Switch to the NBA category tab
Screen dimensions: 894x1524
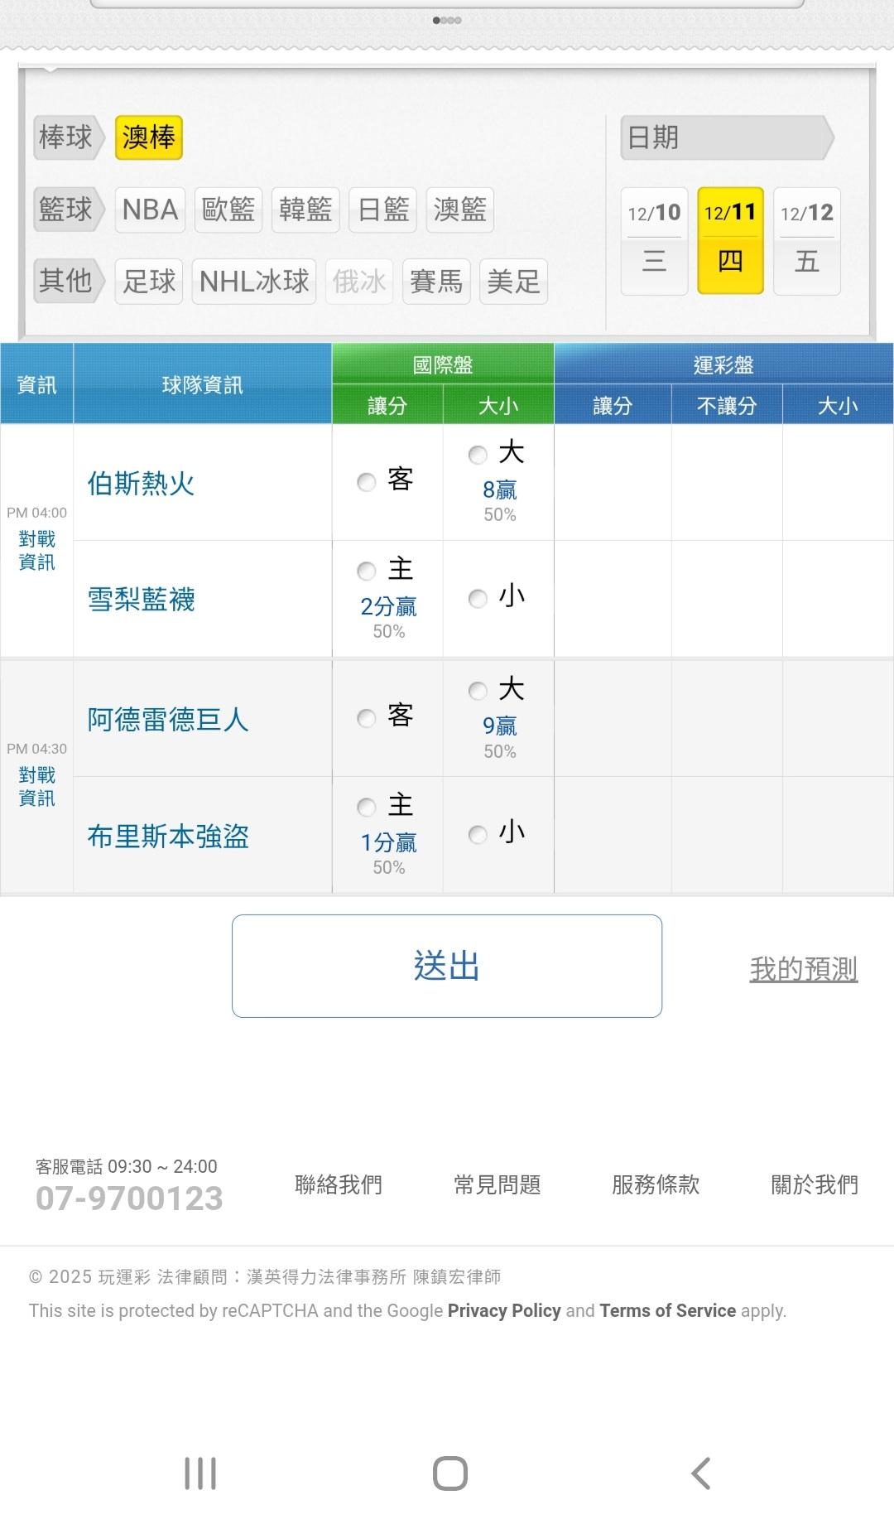click(x=150, y=210)
